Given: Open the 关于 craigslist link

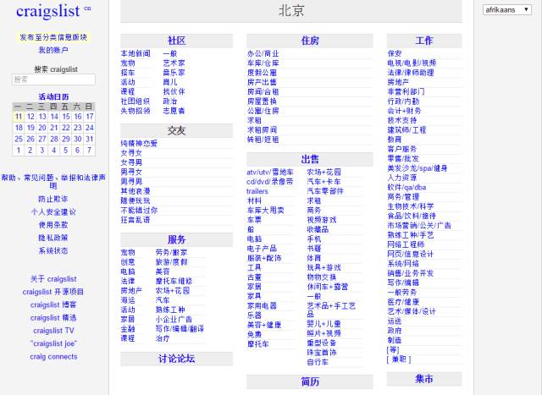Looking at the screenshot, I should (x=53, y=278).
